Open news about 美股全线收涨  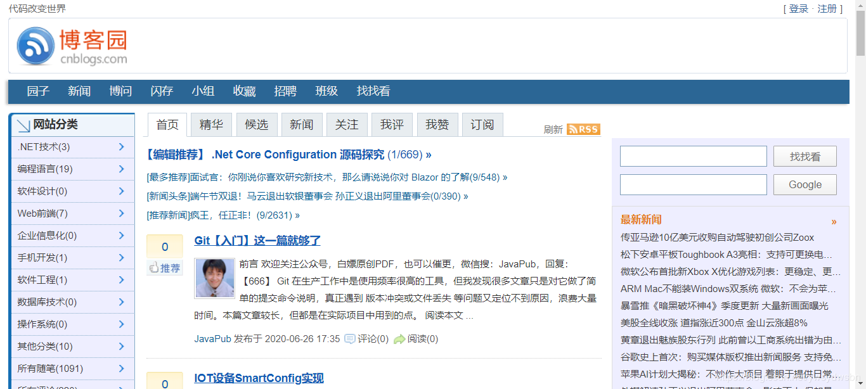point(714,323)
